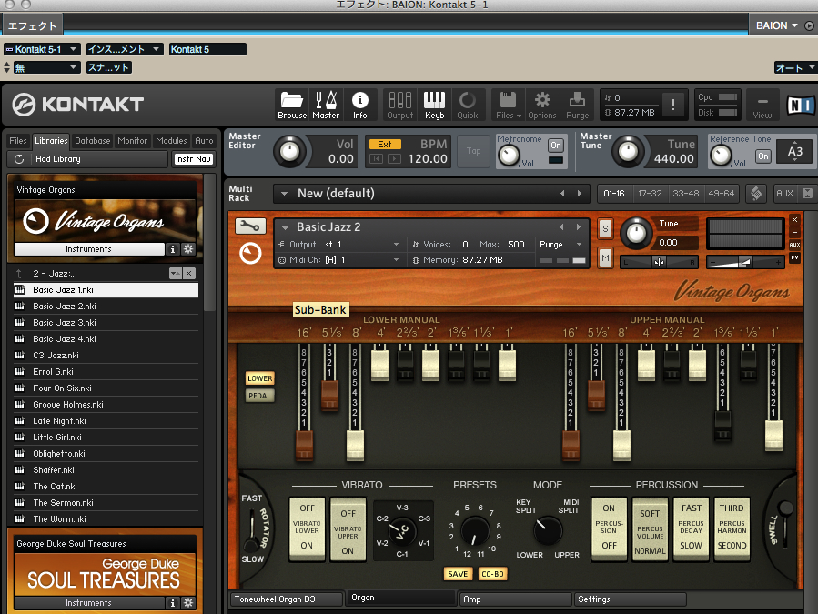Switch to the Modules tab
Screen dimensions: 818x614
click(x=171, y=141)
